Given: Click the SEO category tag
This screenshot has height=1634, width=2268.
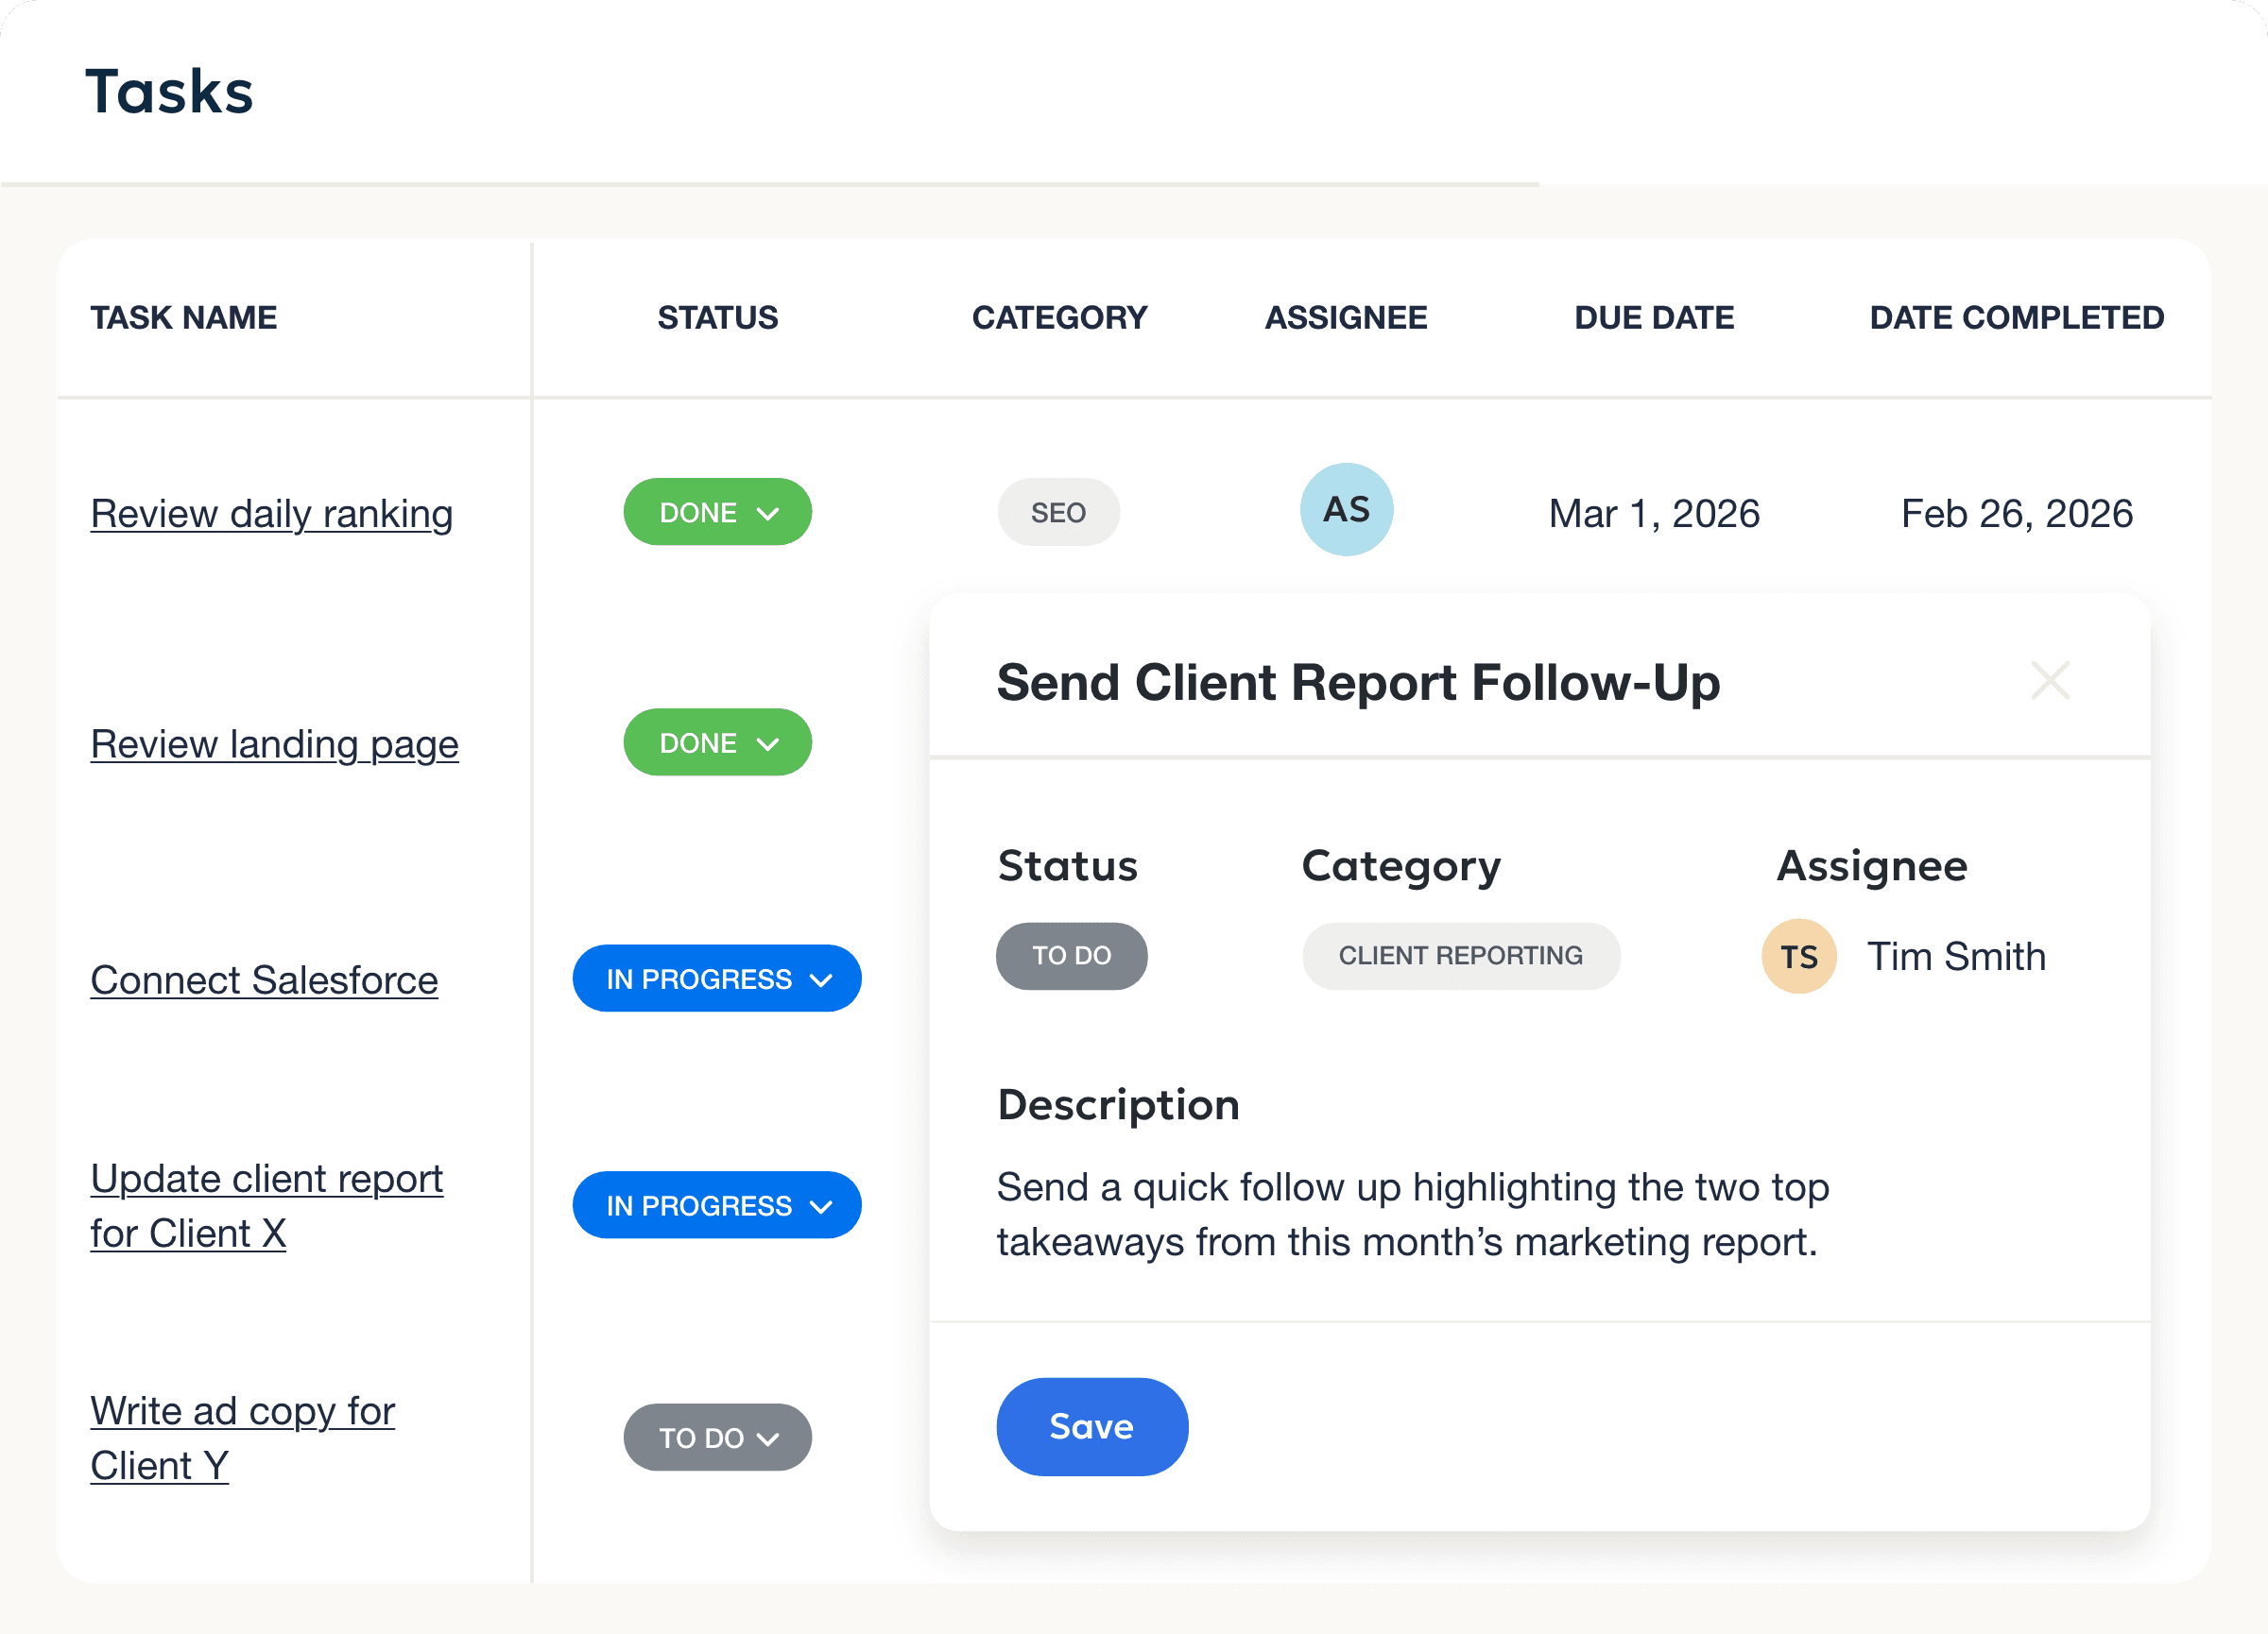Looking at the screenshot, I should pos(1058,512).
